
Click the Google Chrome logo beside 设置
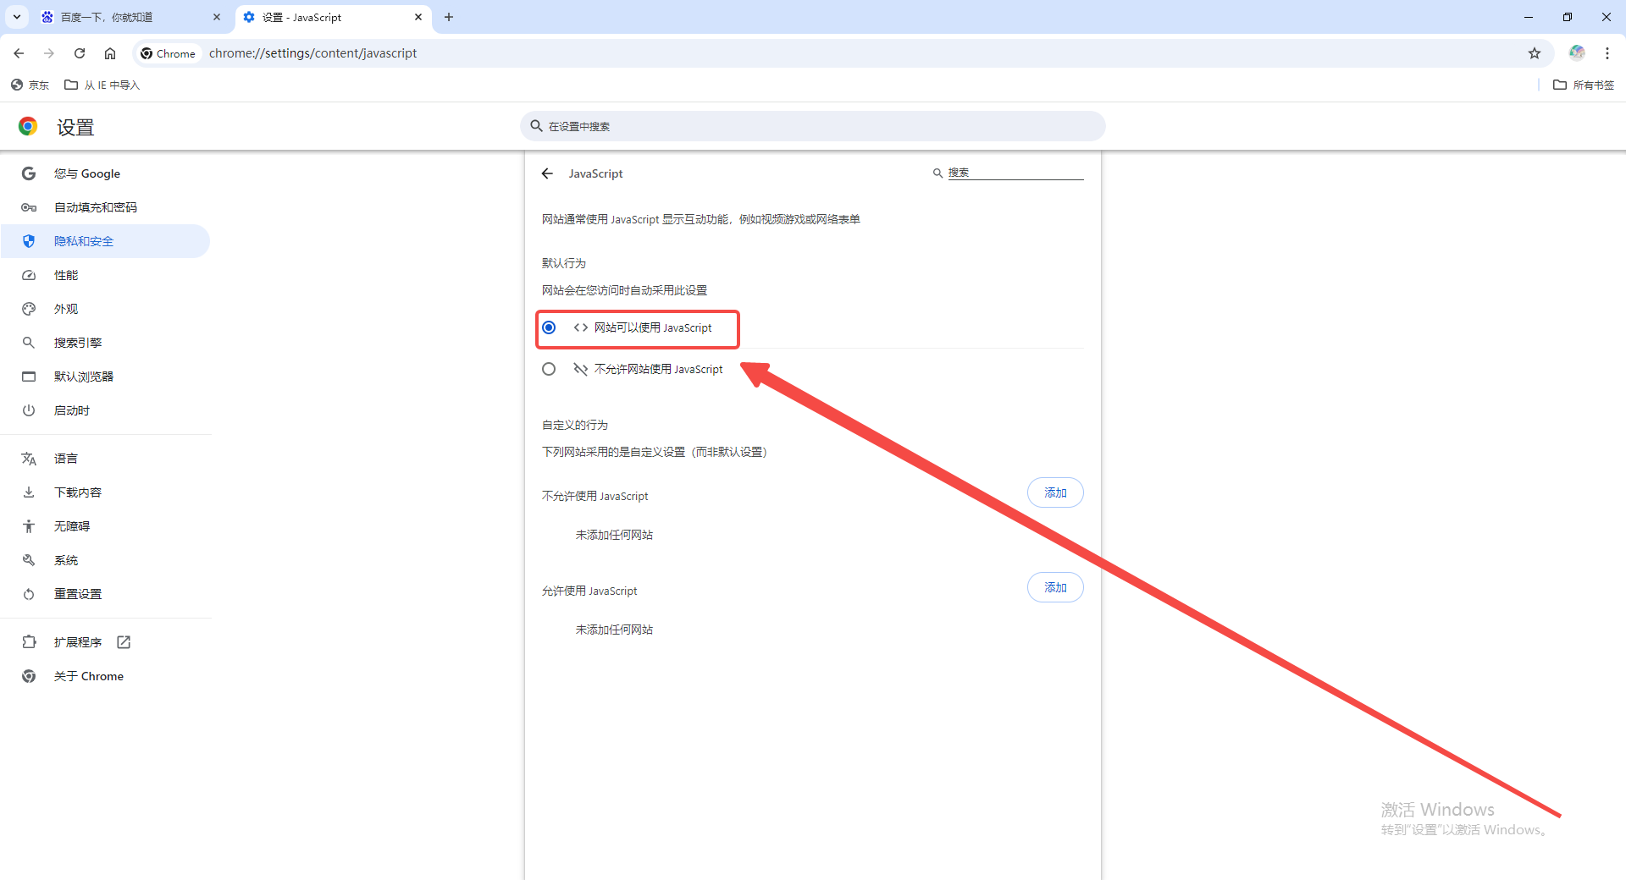point(28,127)
